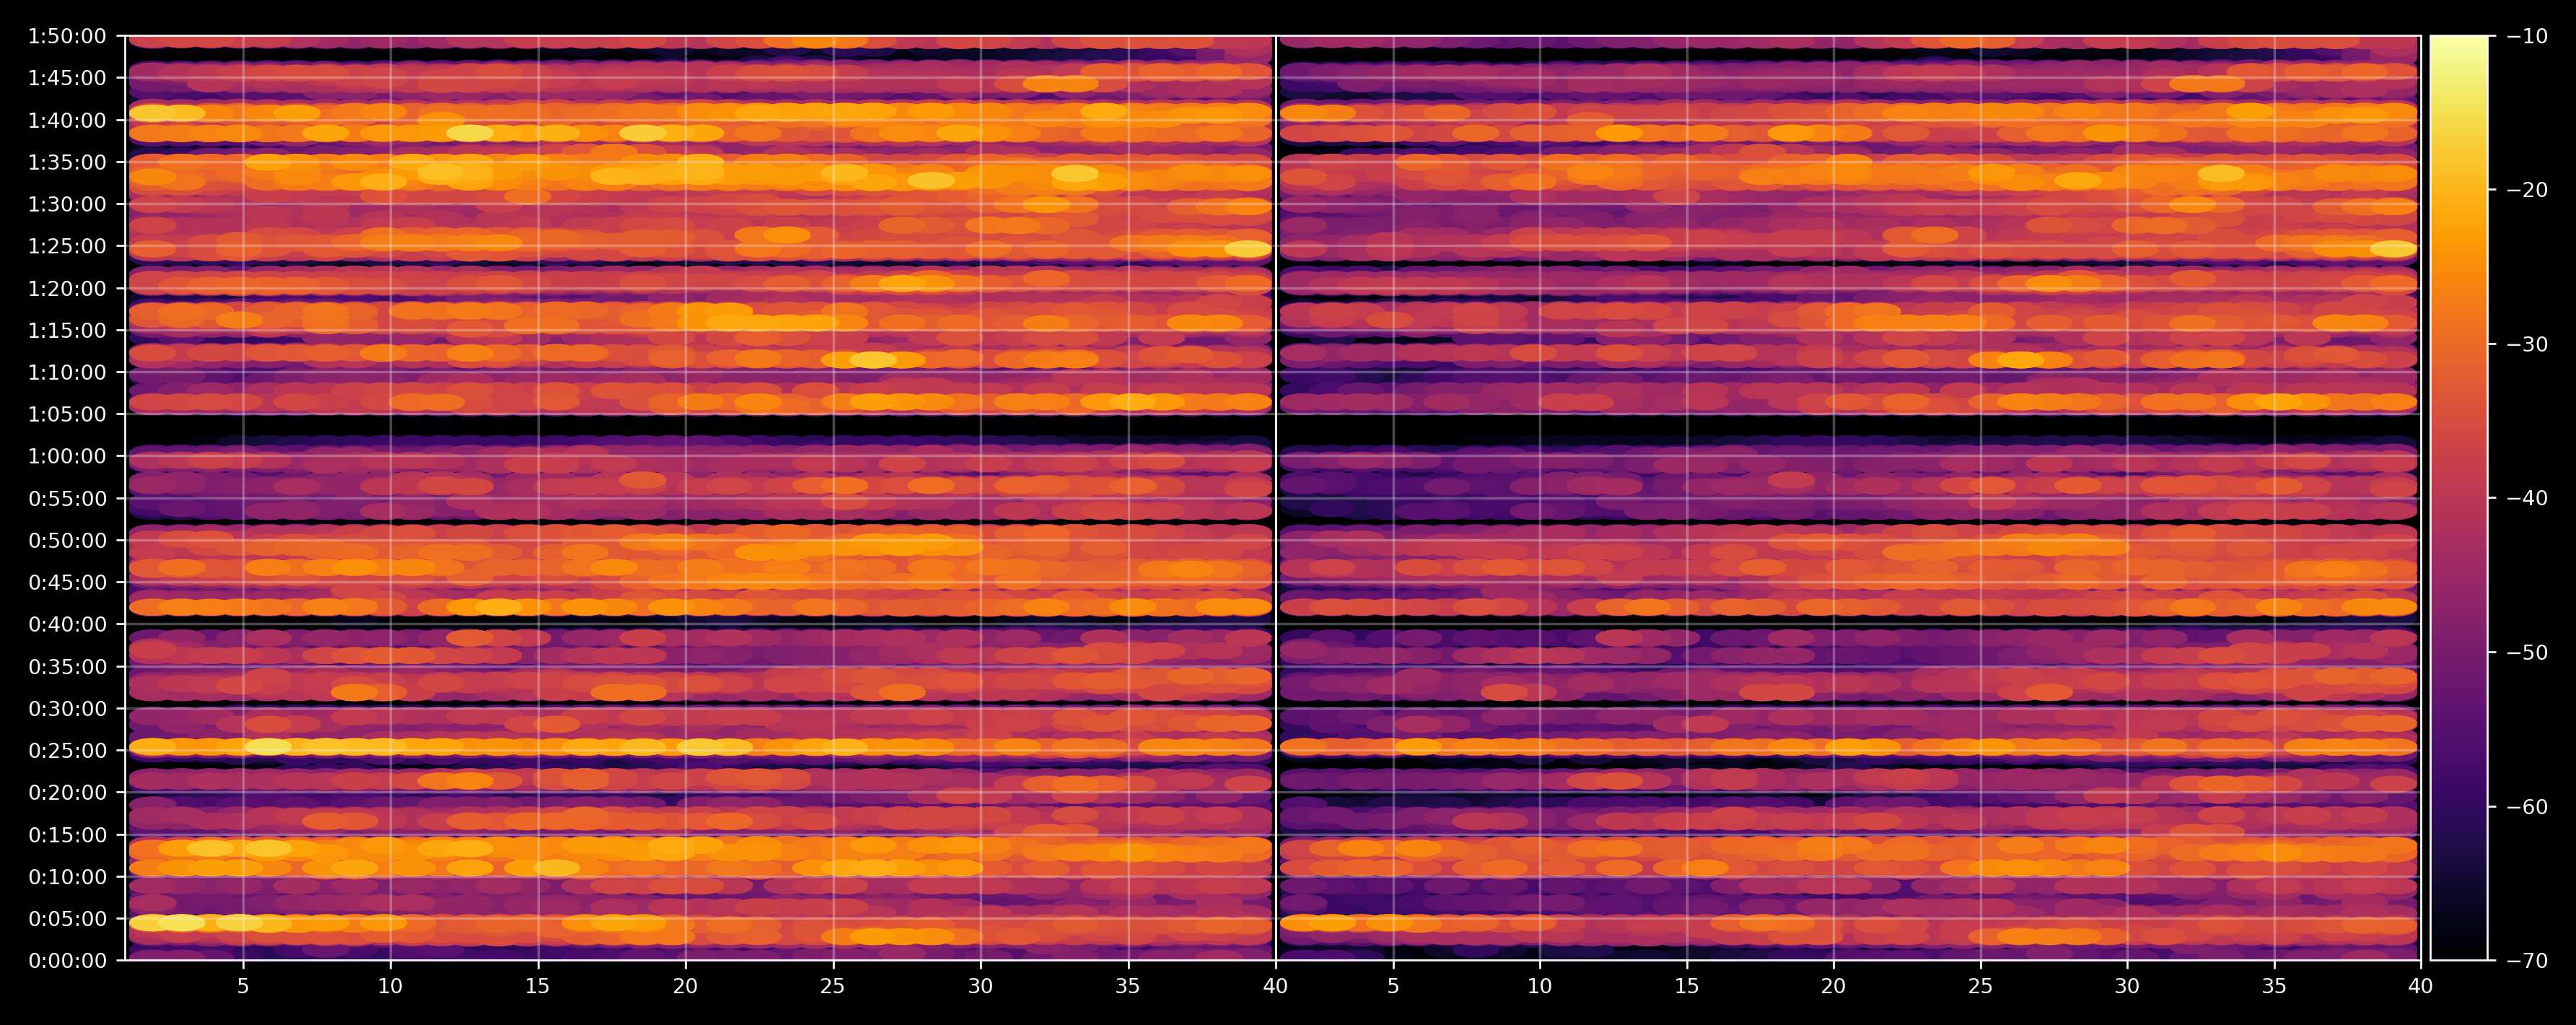Select the 0:40:00 time axis label
The image size is (2576, 1025).
(x=66, y=625)
